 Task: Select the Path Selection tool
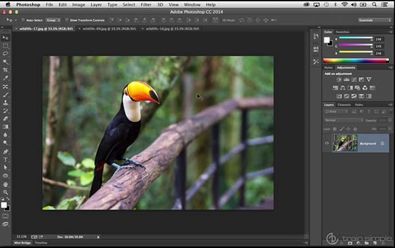[5, 167]
